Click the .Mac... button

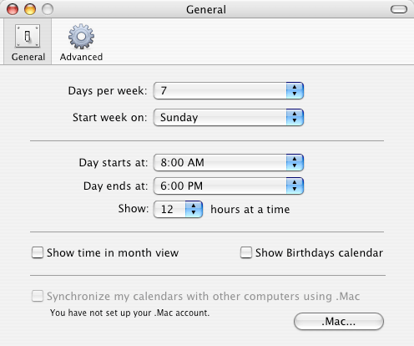339,321
